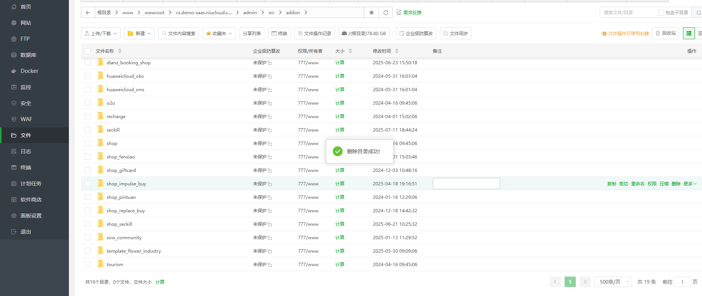Check the sow_community row checkbox
Viewport: 702px width, 296px height.
pos(88,237)
